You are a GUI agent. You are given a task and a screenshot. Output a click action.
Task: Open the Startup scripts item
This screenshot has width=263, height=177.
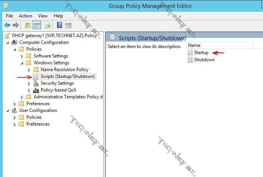coord(201,53)
